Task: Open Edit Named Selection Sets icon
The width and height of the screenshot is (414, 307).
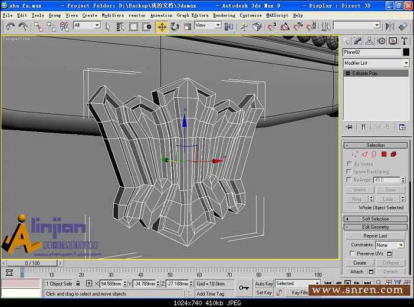Action: coord(326,27)
